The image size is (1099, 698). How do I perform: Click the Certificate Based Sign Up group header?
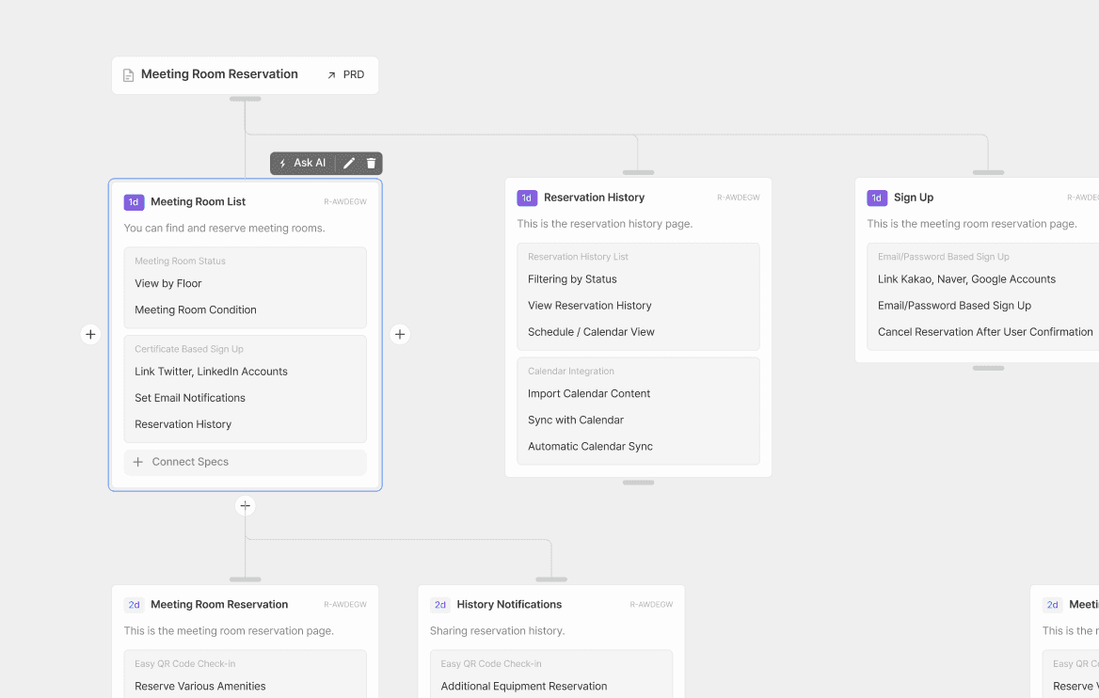tap(189, 349)
